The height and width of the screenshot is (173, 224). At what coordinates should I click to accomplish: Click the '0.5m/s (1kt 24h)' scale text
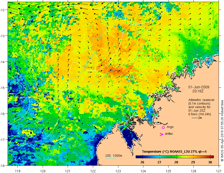(x=200, y=114)
